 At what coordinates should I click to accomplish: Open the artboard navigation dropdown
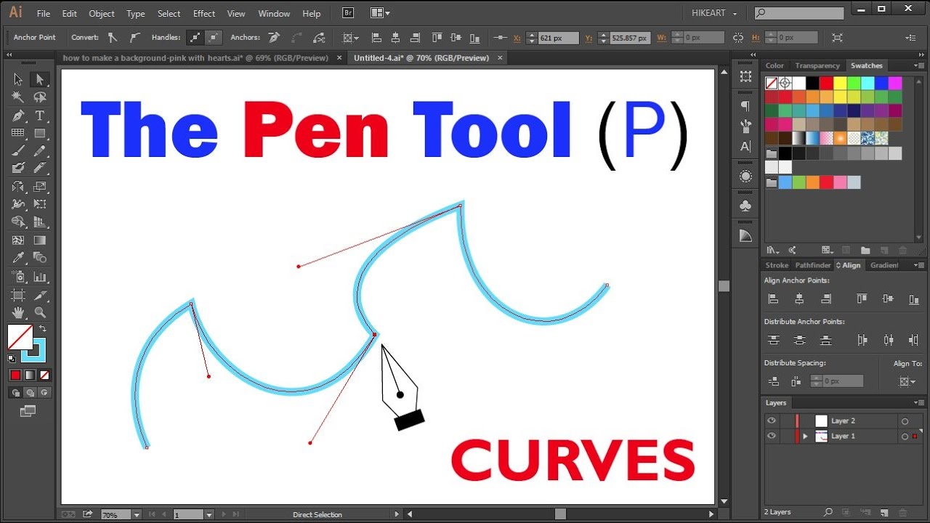209,515
